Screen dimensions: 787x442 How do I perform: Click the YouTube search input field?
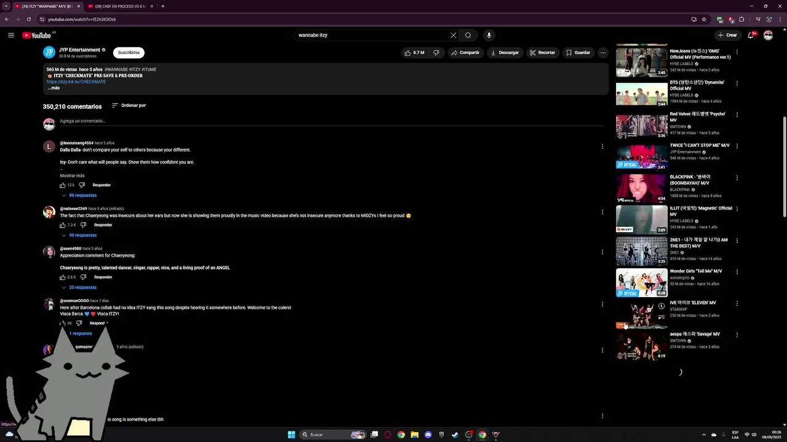pyautogui.click(x=372, y=35)
